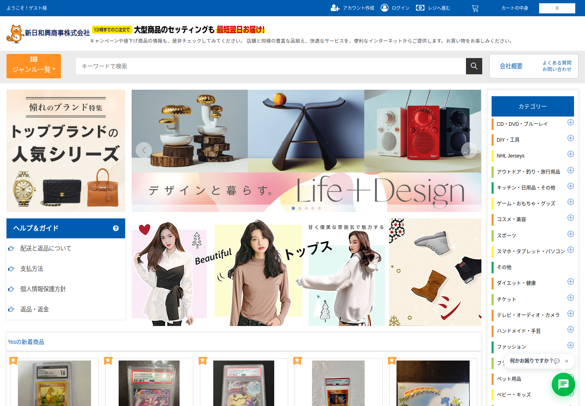Click star badge on fifth new product
This screenshot has height=406, width=585.
(392, 361)
